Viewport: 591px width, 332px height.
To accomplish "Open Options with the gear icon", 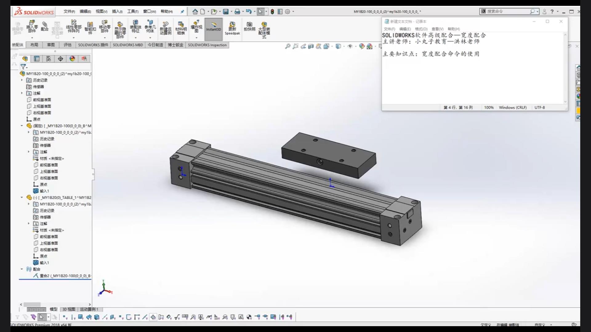I will [287, 12].
